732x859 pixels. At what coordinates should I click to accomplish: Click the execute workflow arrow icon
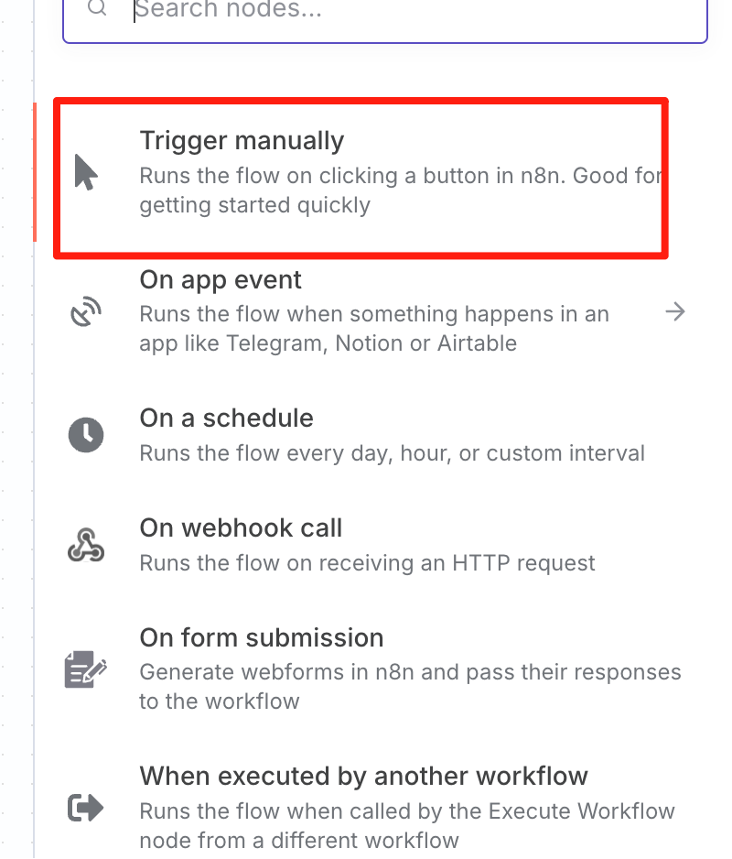(x=86, y=808)
